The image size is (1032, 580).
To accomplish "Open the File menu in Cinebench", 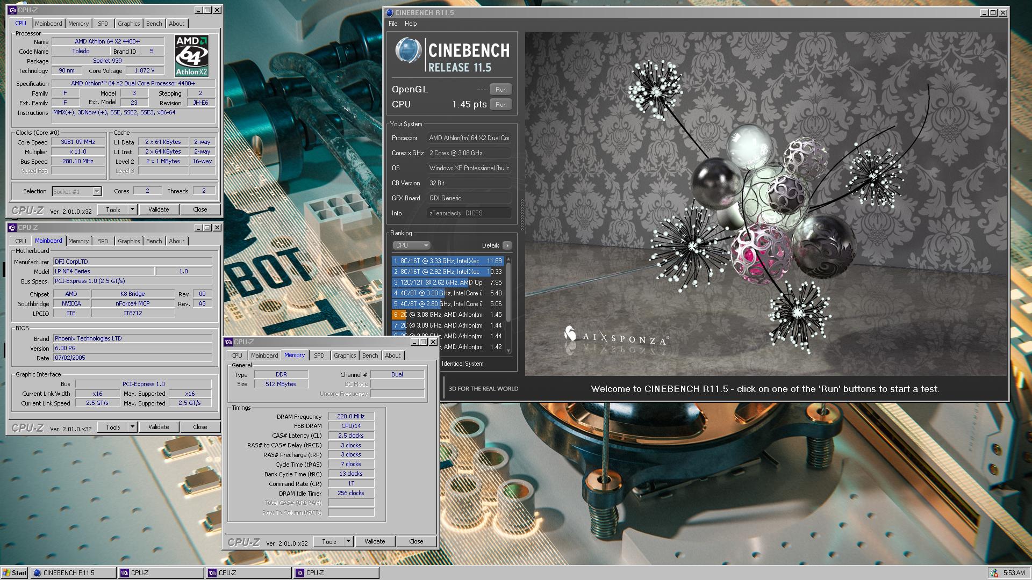I will click(x=393, y=24).
